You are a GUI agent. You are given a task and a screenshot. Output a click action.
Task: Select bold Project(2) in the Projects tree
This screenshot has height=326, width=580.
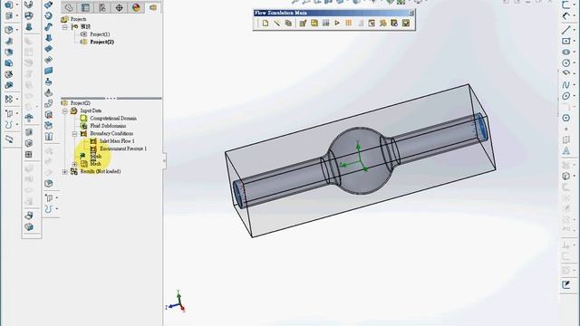(x=101, y=42)
